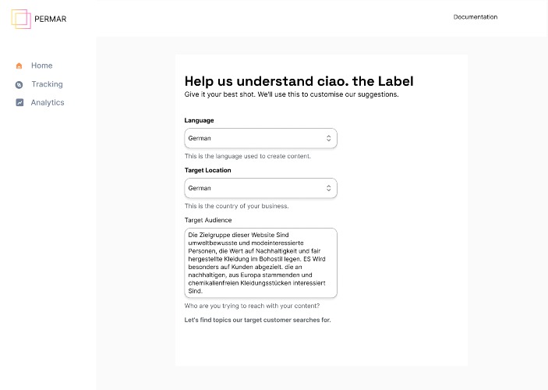Go to Tracking in the sidebar
The height and width of the screenshot is (390, 548).
[x=48, y=84]
